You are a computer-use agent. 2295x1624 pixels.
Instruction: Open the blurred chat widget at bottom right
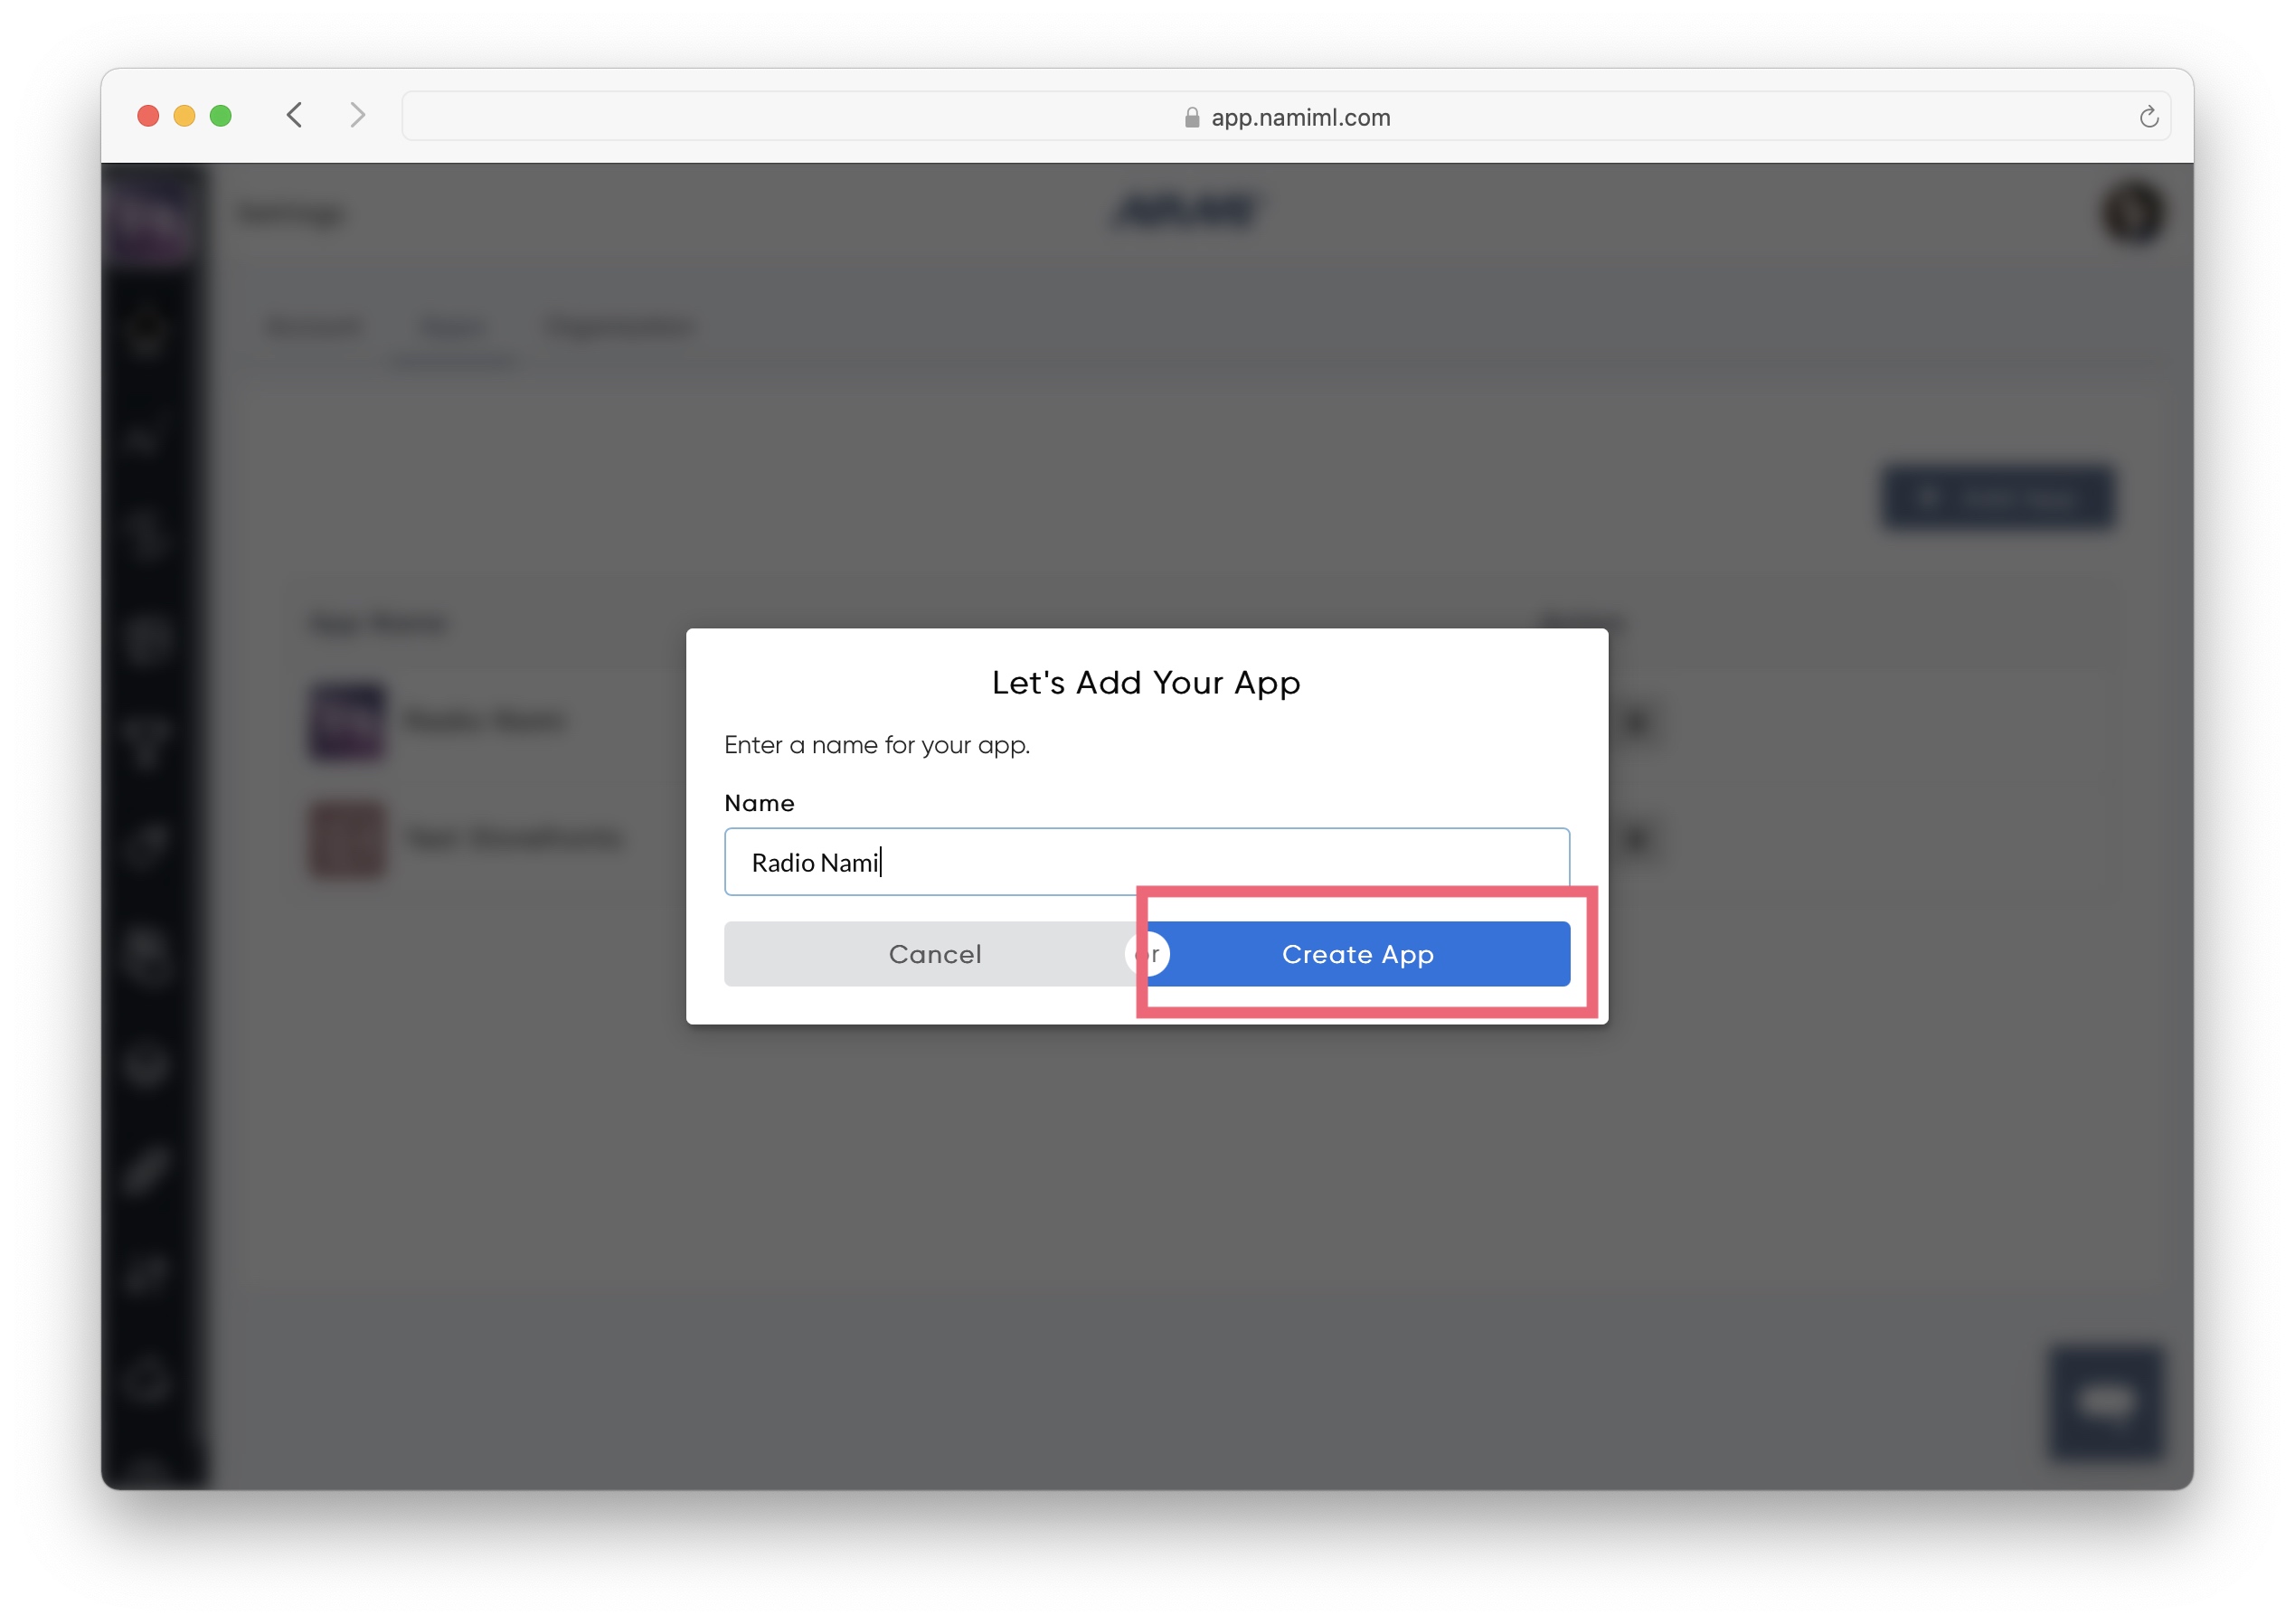pos(2105,1402)
